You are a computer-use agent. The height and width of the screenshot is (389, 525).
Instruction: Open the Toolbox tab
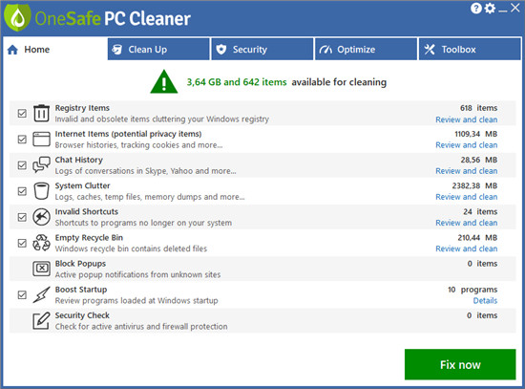(x=470, y=50)
